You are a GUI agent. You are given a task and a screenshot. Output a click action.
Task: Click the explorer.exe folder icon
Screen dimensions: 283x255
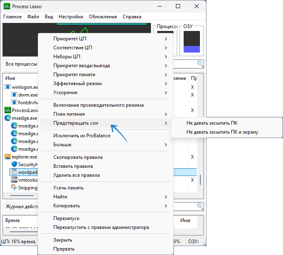click(x=8, y=156)
